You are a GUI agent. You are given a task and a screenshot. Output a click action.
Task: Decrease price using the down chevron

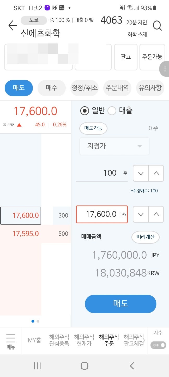point(140,214)
